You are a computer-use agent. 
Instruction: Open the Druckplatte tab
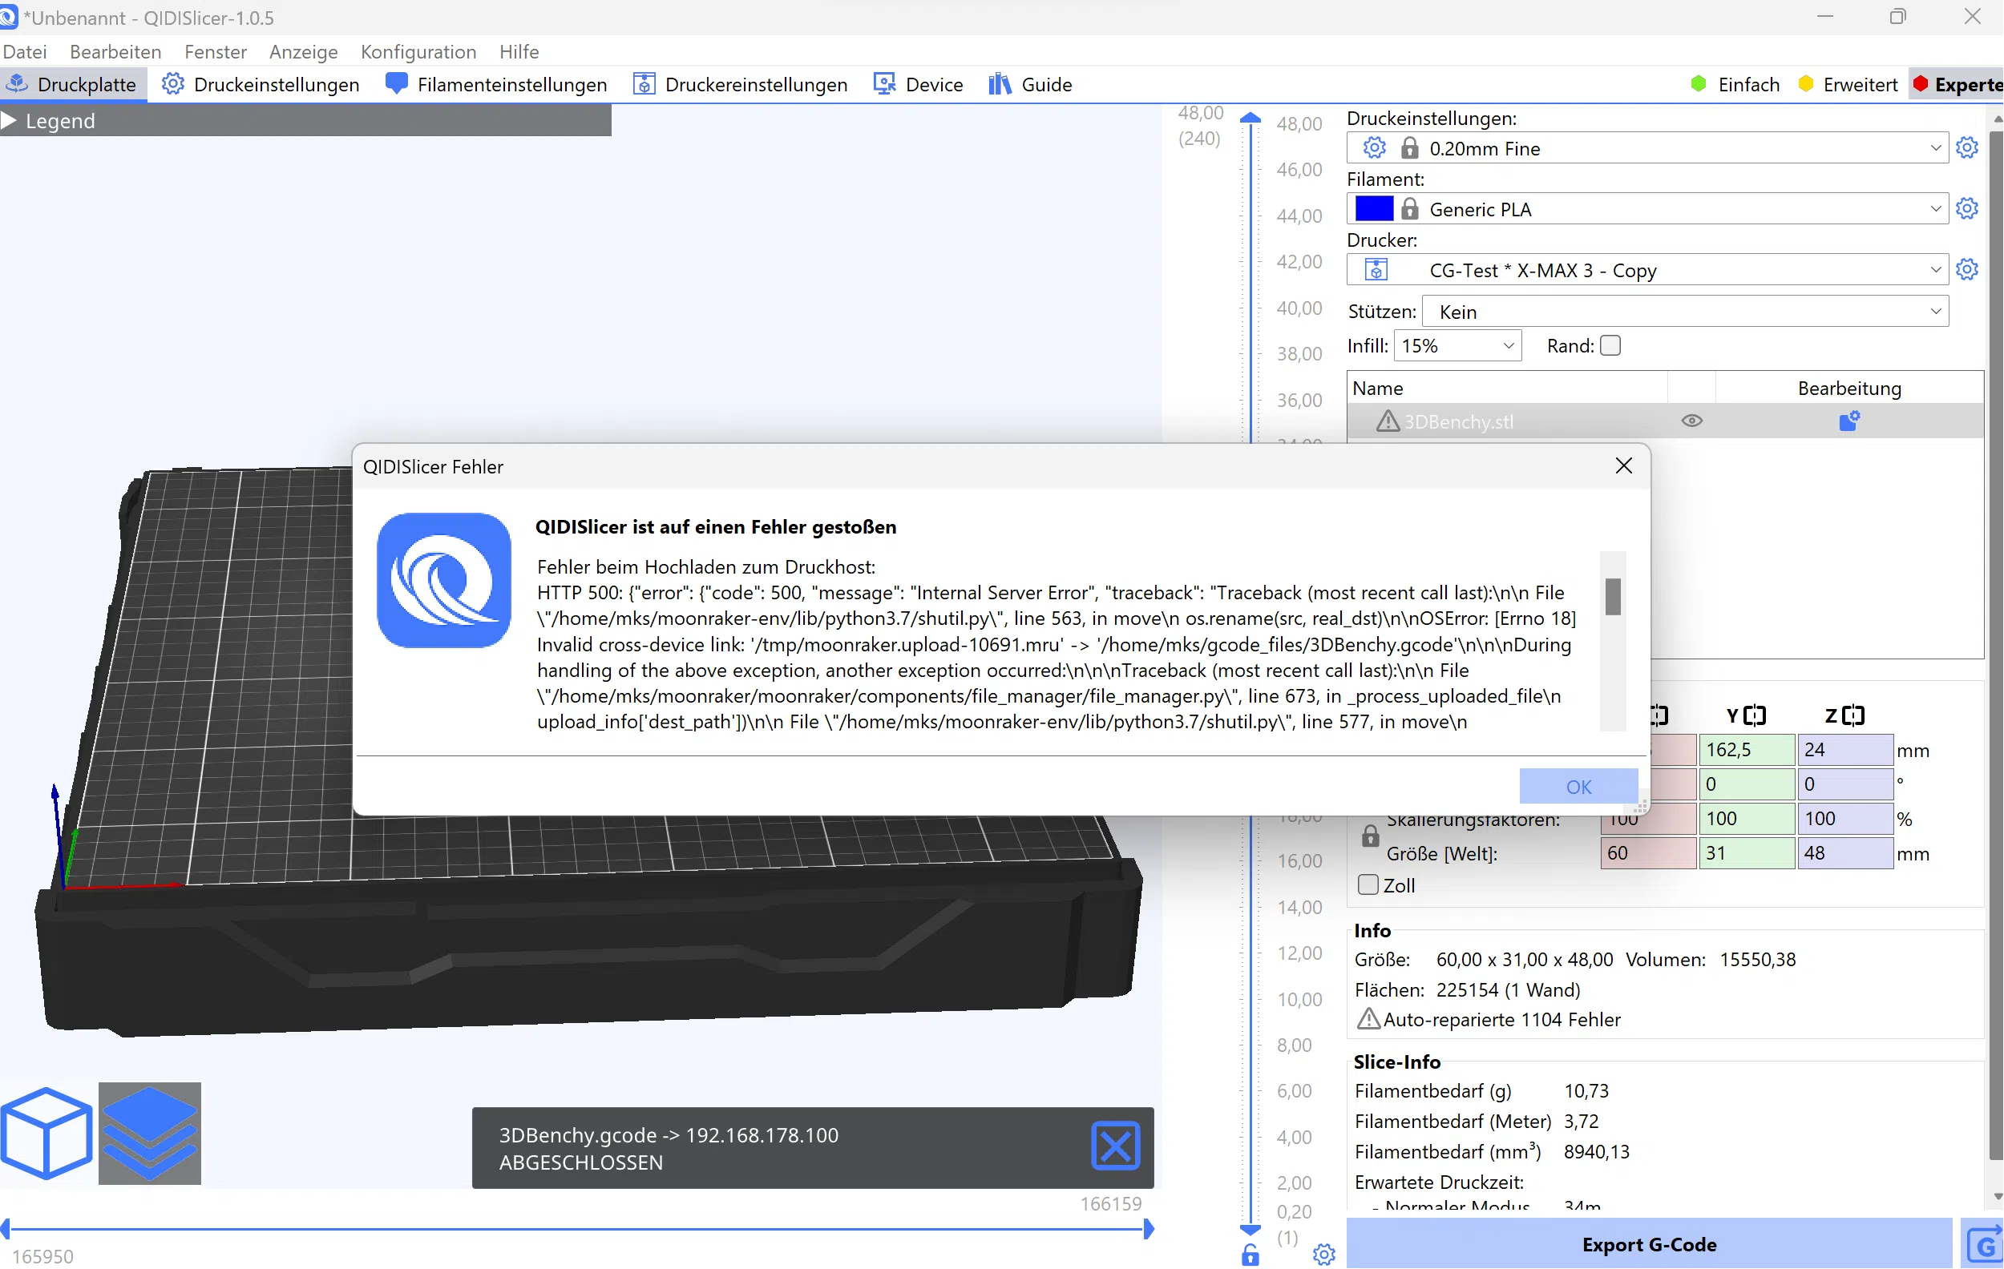[x=73, y=84]
